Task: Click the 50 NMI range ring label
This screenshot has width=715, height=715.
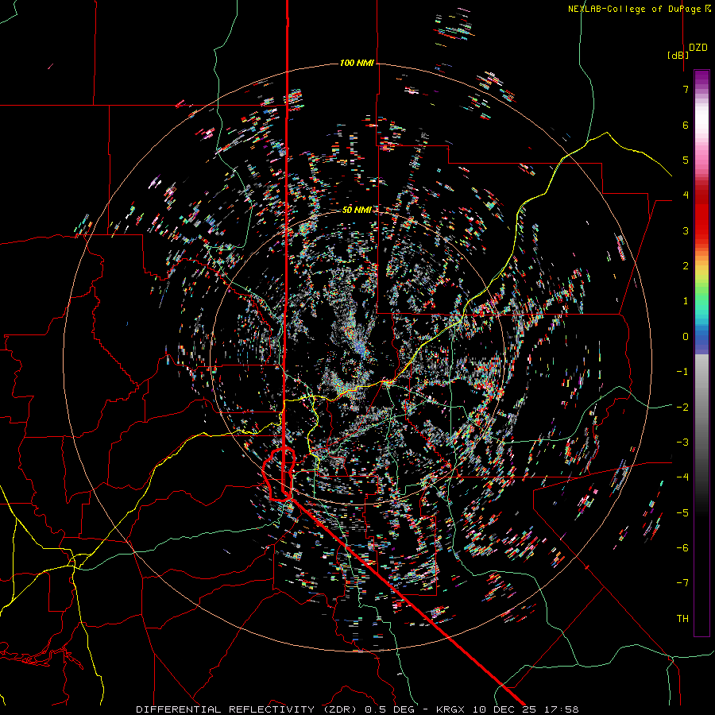Action: (x=357, y=210)
